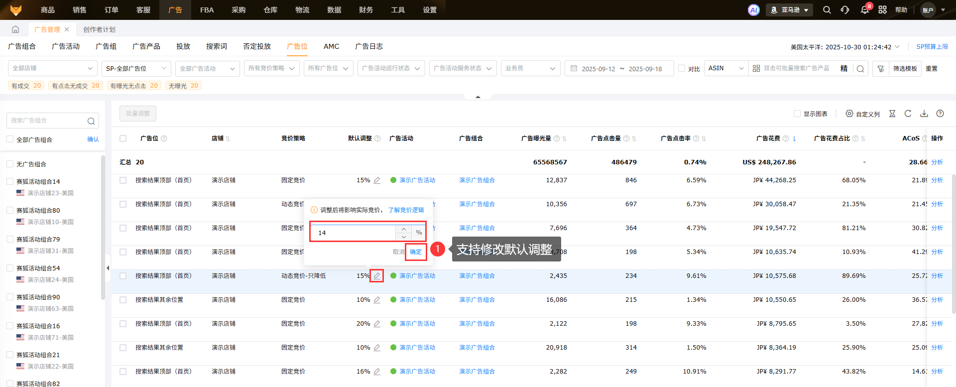The image size is (956, 387).
Task: Open the ASIN search type dropdown
Action: (x=726, y=68)
